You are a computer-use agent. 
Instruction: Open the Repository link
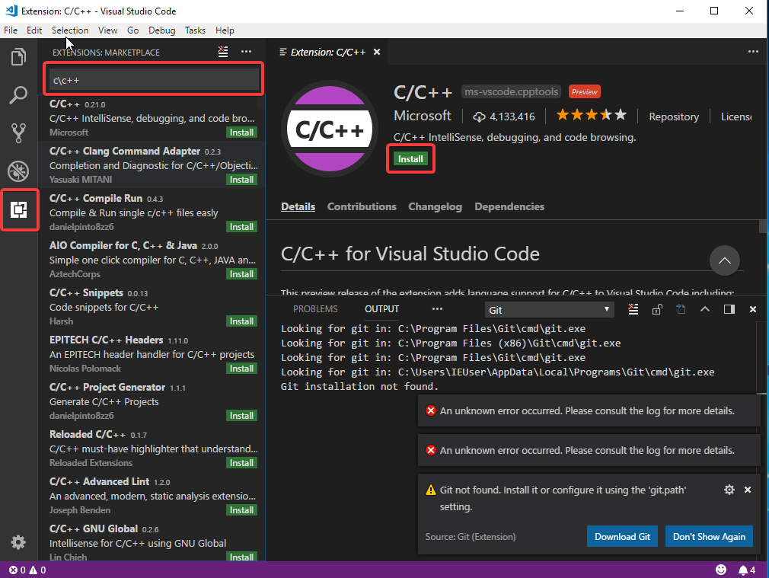[x=673, y=117]
